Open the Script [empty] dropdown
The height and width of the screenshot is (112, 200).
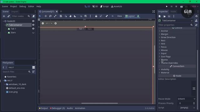[x=187, y=108]
